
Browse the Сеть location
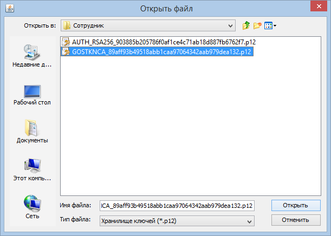point(31,208)
